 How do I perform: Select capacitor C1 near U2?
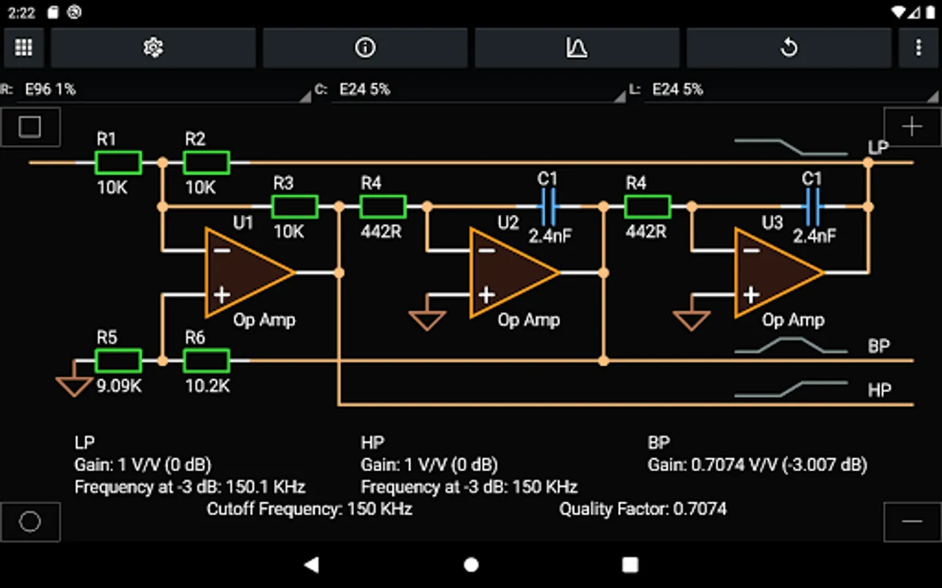(548, 206)
